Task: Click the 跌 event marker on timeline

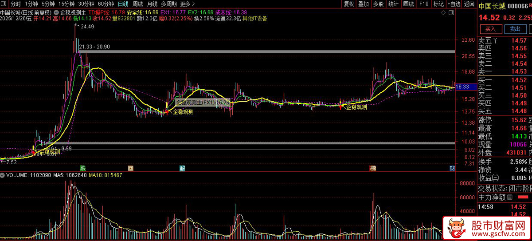Action: (82, 168)
